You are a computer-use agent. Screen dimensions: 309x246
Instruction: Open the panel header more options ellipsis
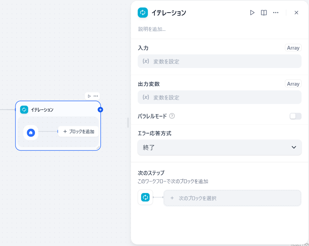tap(275, 13)
